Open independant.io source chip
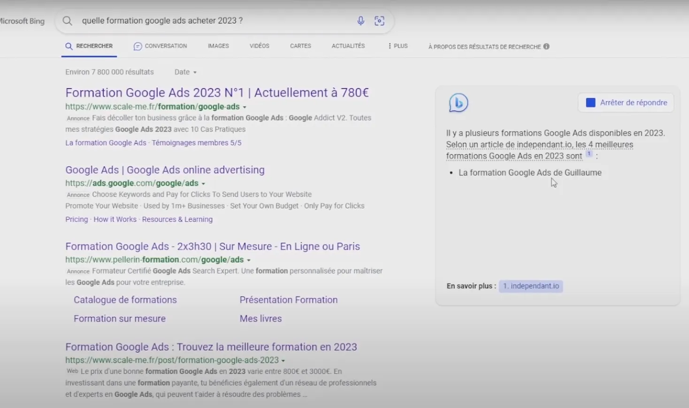 (531, 286)
